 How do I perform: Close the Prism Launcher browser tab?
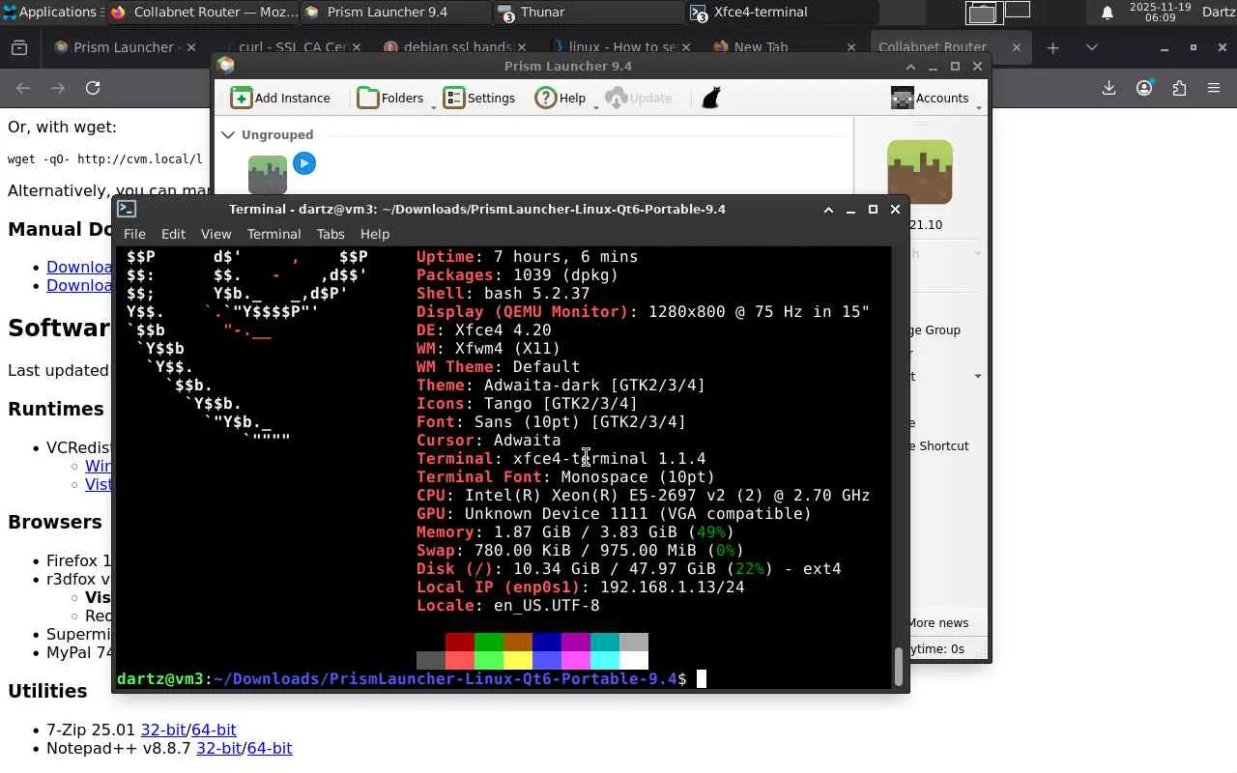pos(190,46)
